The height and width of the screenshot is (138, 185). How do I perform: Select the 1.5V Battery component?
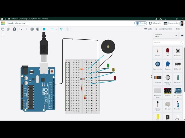(x=178, y=79)
